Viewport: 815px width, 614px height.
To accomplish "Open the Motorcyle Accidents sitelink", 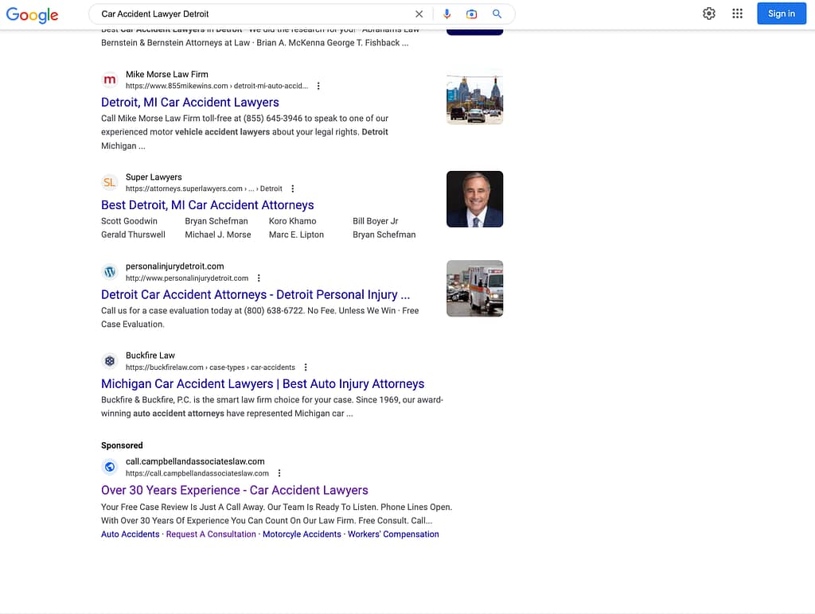I will coord(302,534).
